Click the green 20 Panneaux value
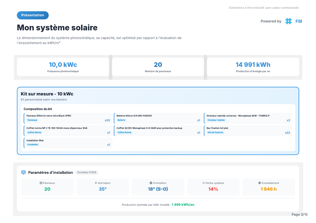Screen dimensions: 316x223 pyautogui.click(x=47, y=189)
